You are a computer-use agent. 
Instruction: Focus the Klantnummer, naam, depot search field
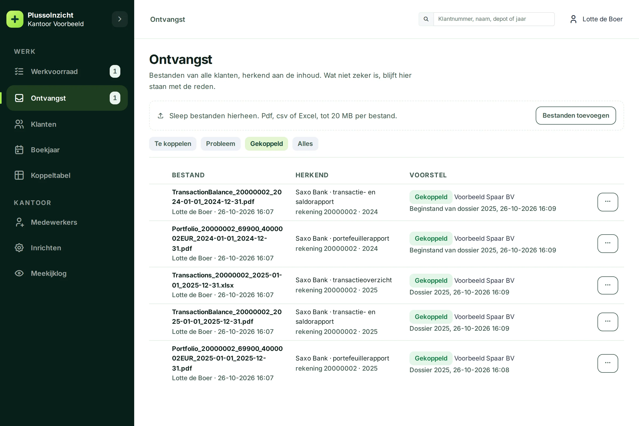[494, 19]
